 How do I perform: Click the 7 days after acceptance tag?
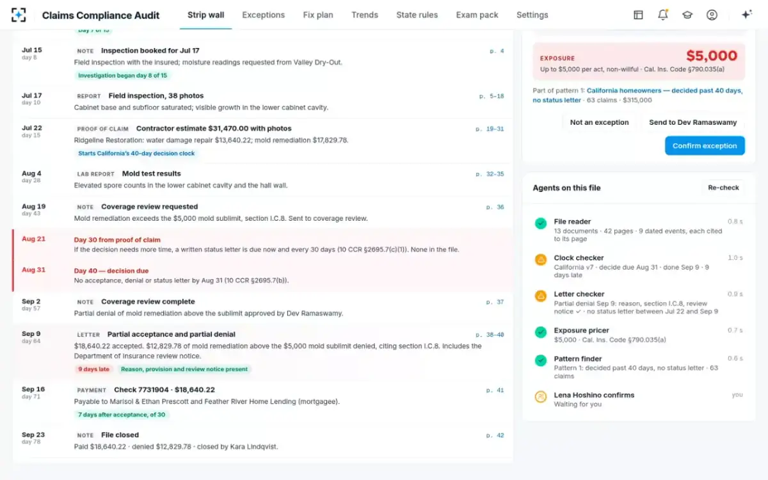[122, 415]
